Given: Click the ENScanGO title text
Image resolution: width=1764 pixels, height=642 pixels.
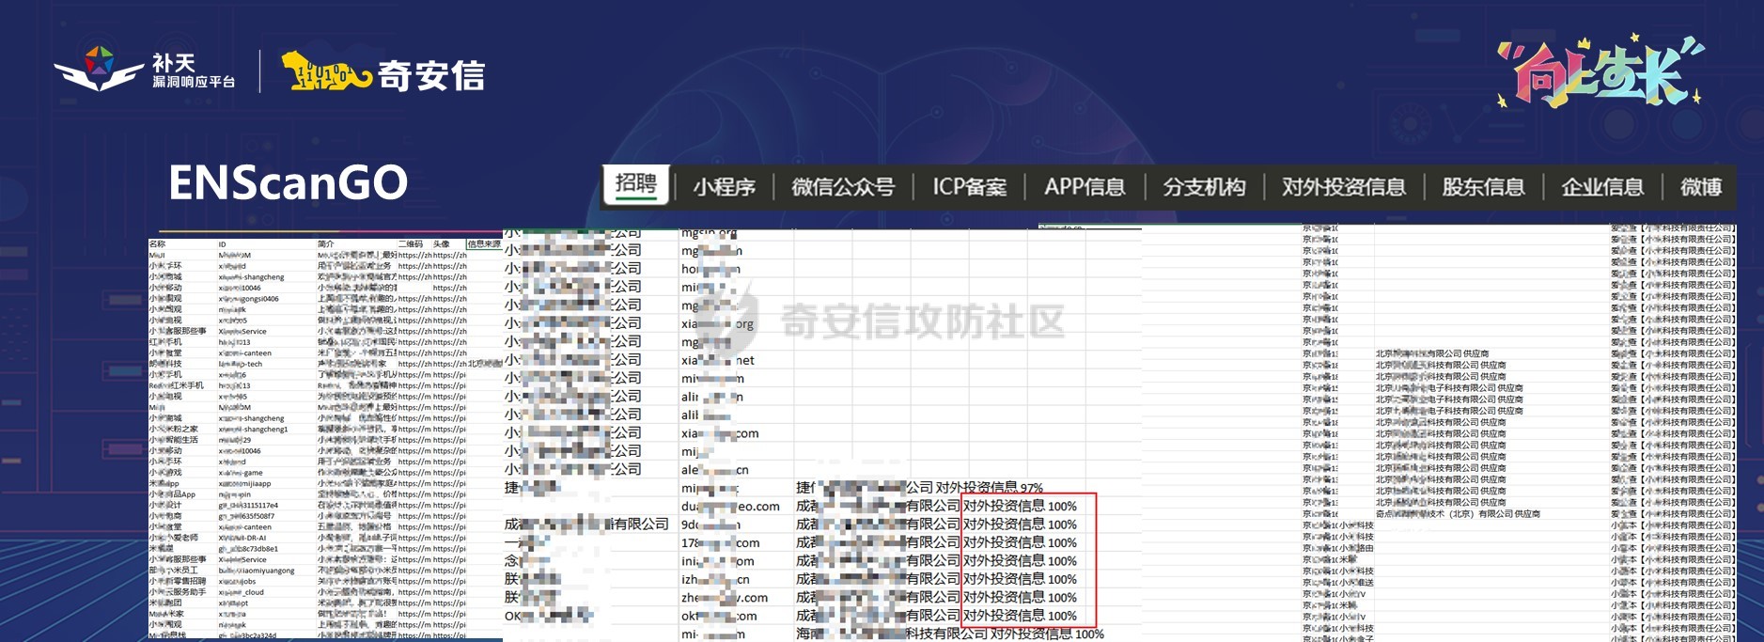Looking at the screenshot, I should pyautogui.click(x=288, y=182).
